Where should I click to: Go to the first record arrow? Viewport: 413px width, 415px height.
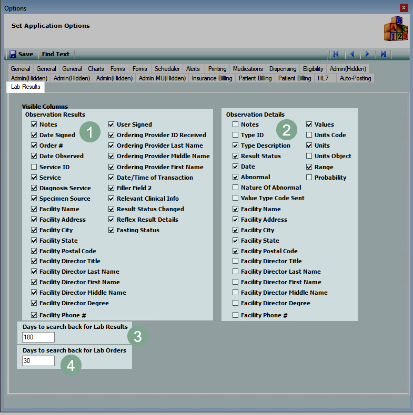(336, 54)
